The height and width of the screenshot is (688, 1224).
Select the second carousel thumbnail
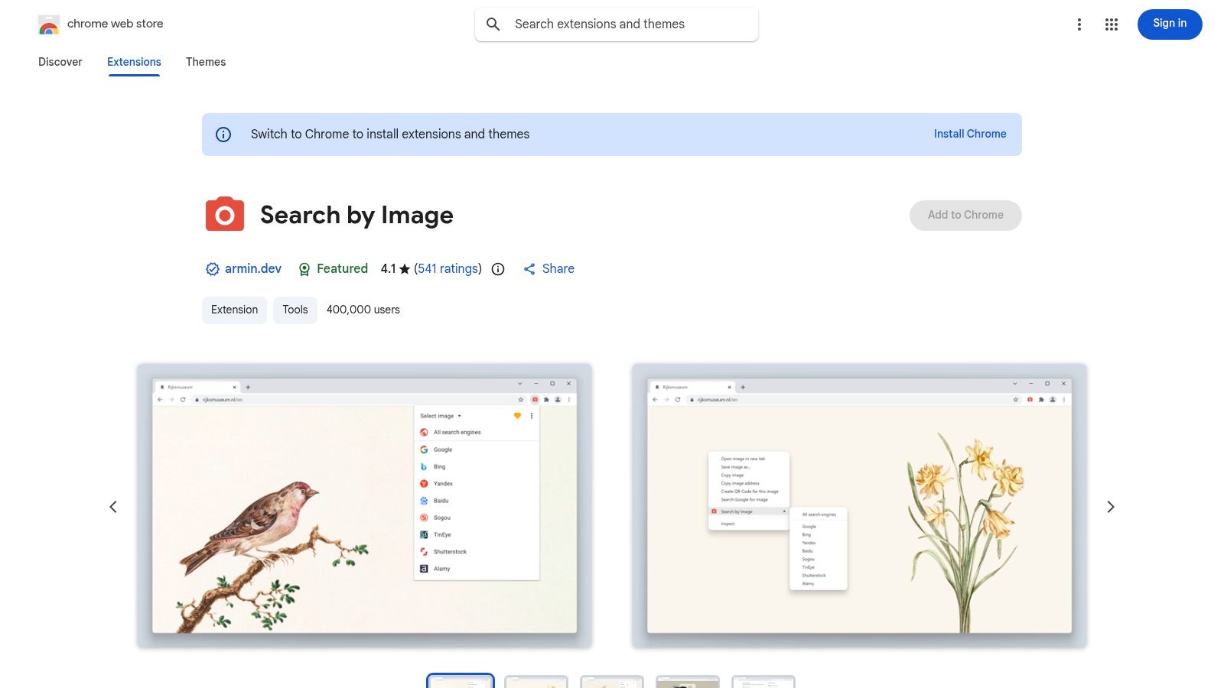coord(536,682)
